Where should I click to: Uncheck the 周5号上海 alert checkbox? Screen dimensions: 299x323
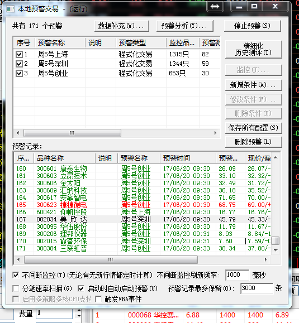pos(19,54)
